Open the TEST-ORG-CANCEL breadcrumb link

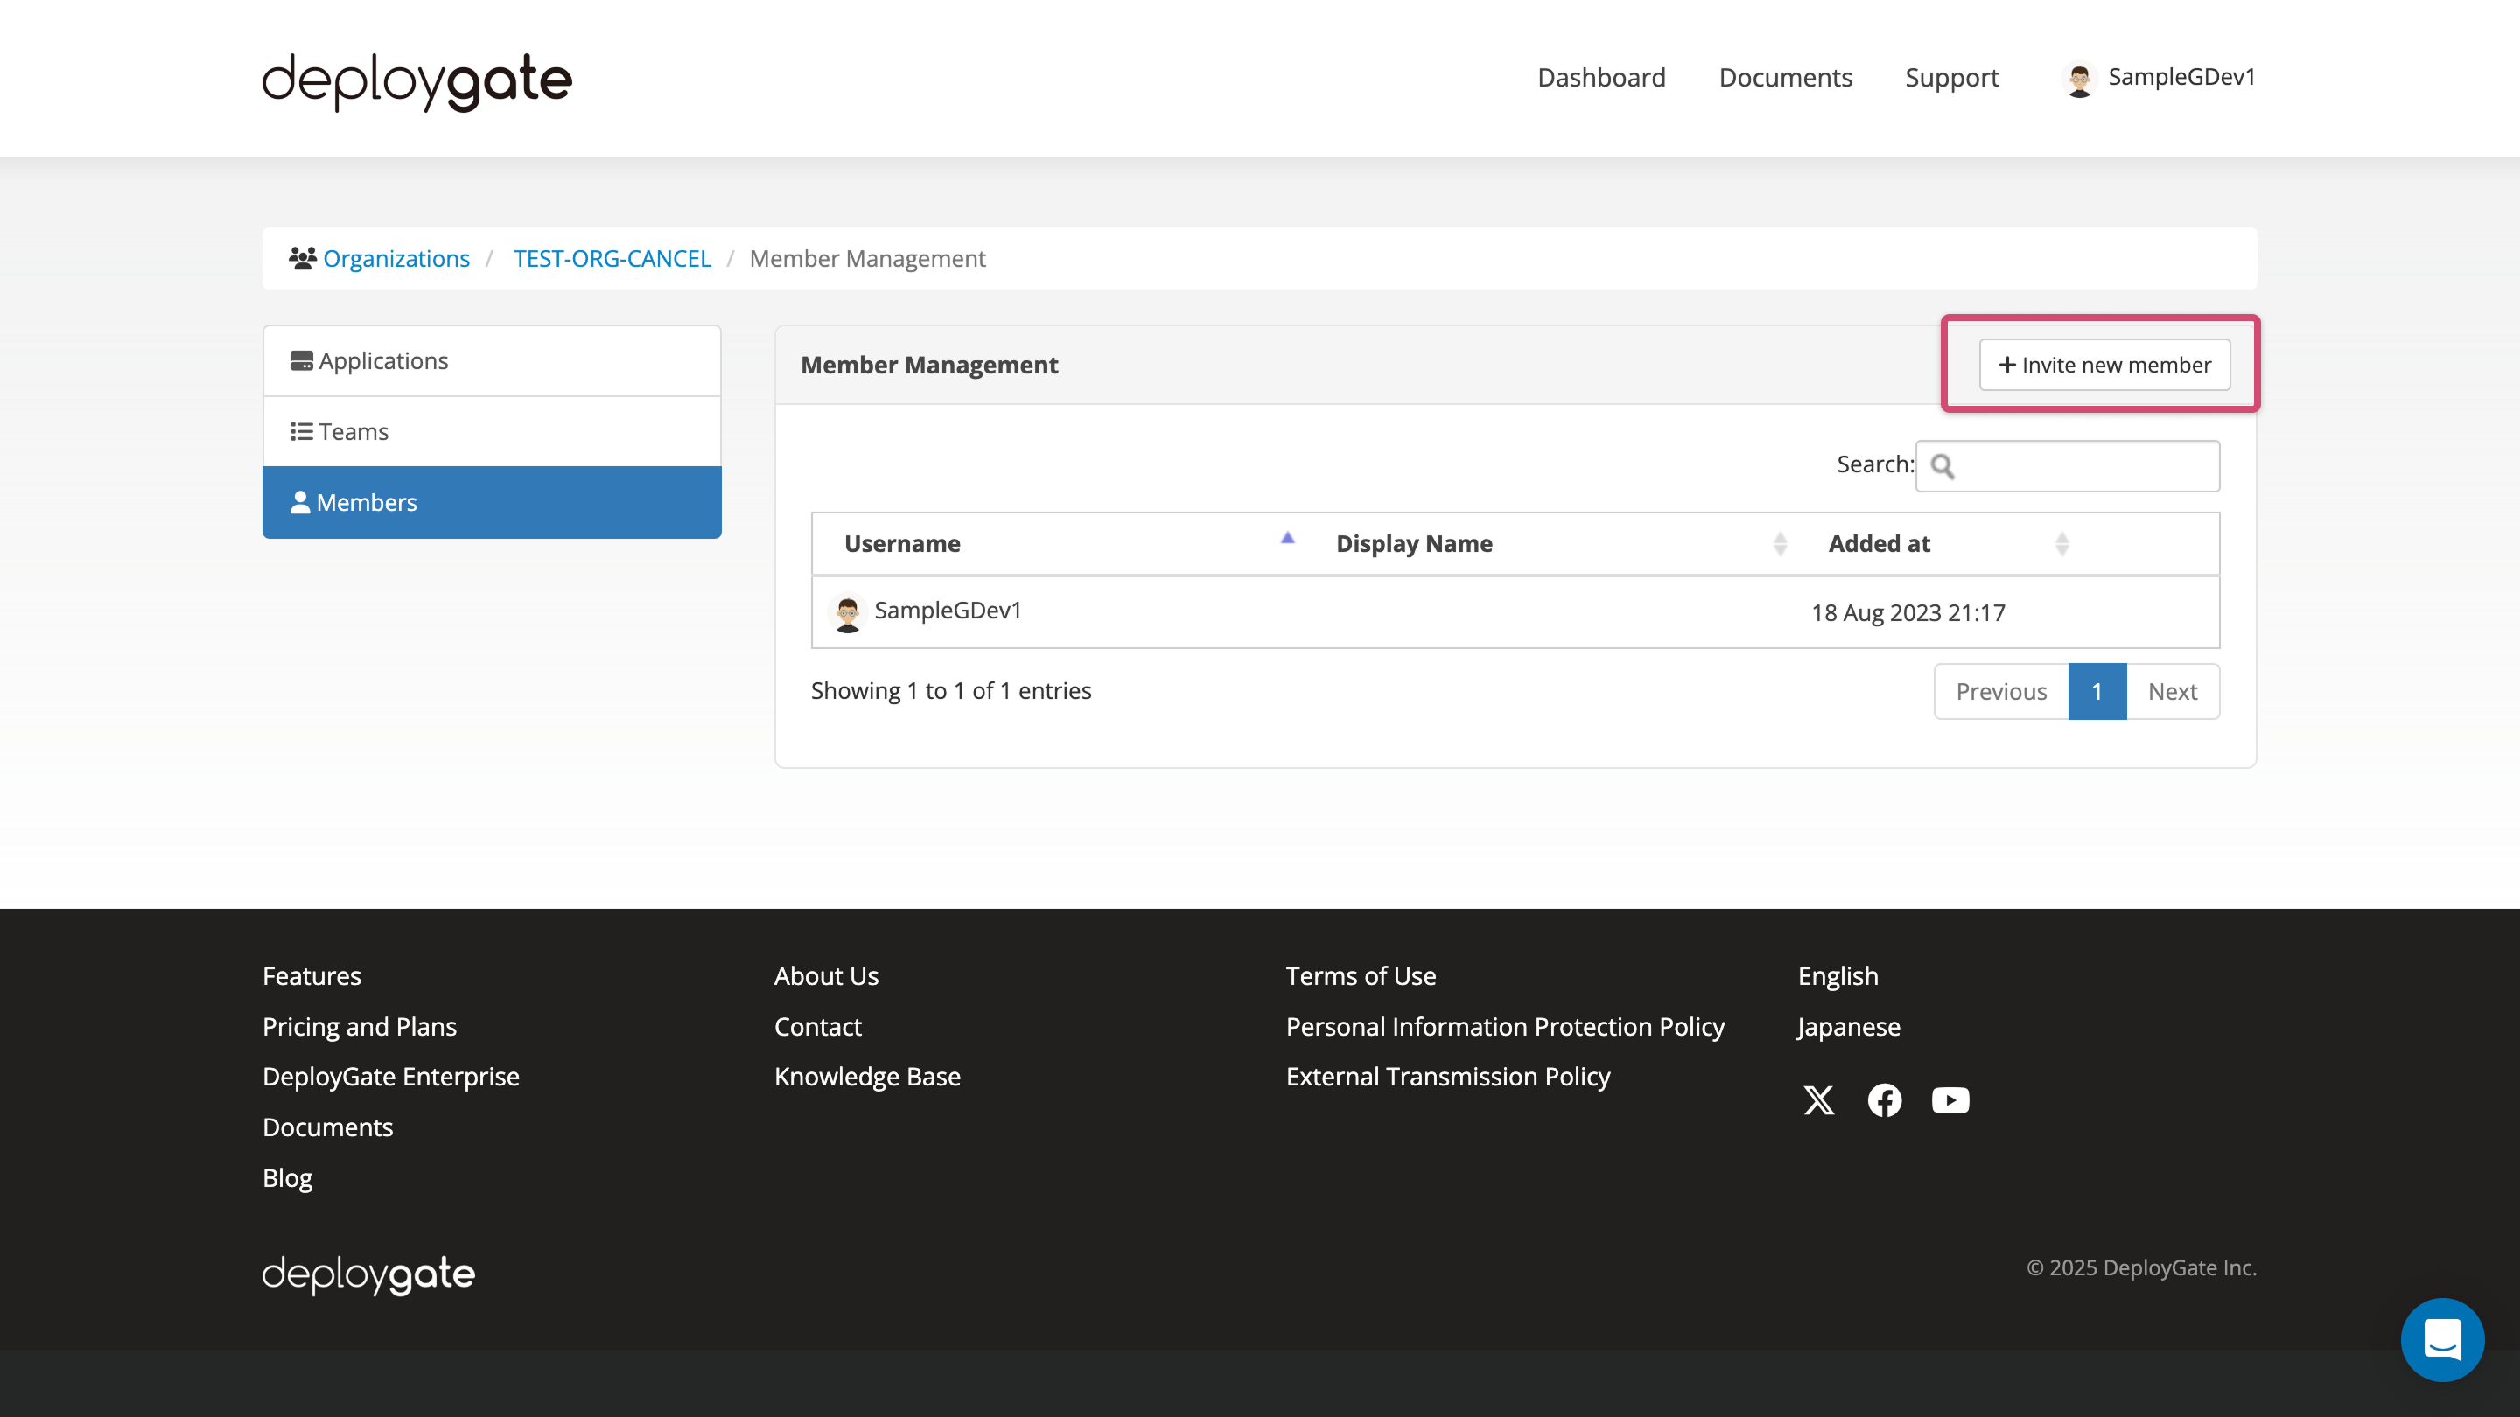(x=612, y=258)
